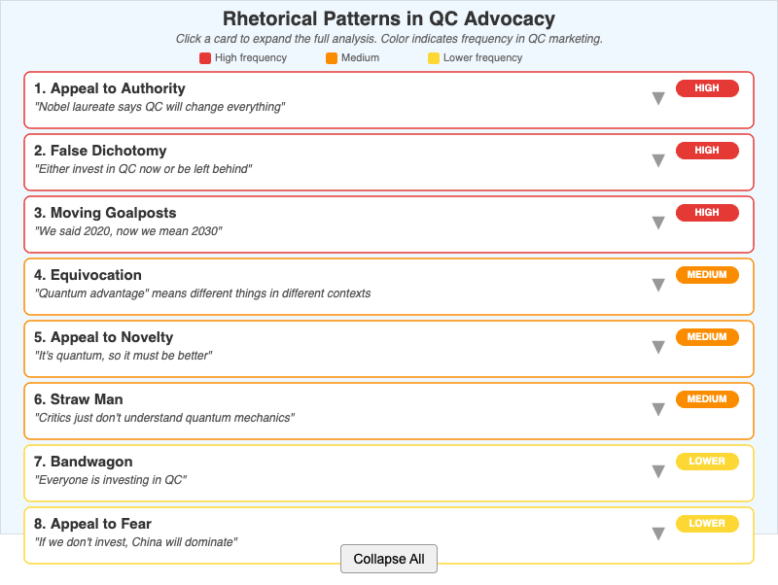Screen dimensions: 778x585
Task: Expand the Appeal to Authority card
Action: coord(658,97)
